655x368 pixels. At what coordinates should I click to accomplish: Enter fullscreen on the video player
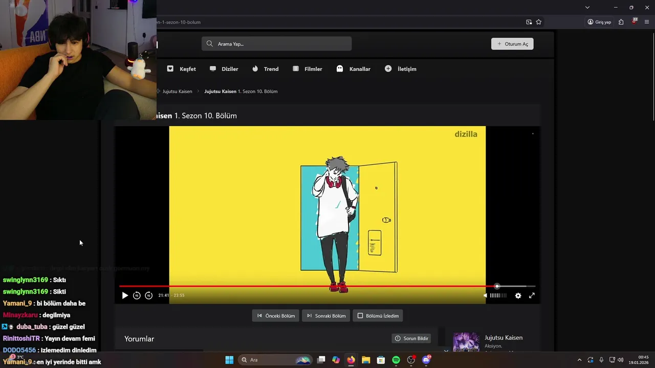click(532, 295)
